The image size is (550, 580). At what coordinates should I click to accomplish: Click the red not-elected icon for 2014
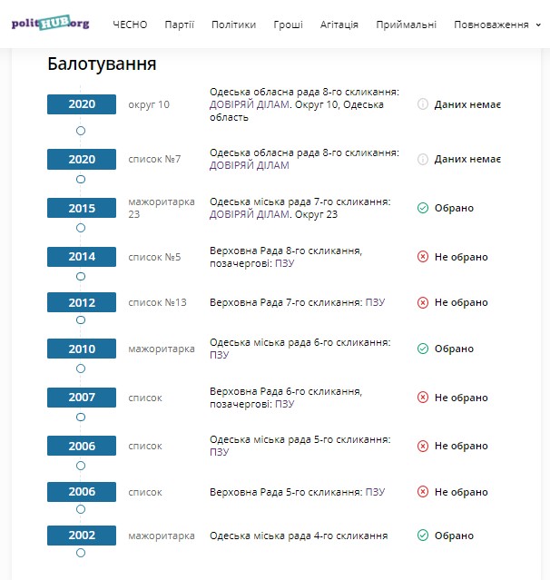[423, 257]
